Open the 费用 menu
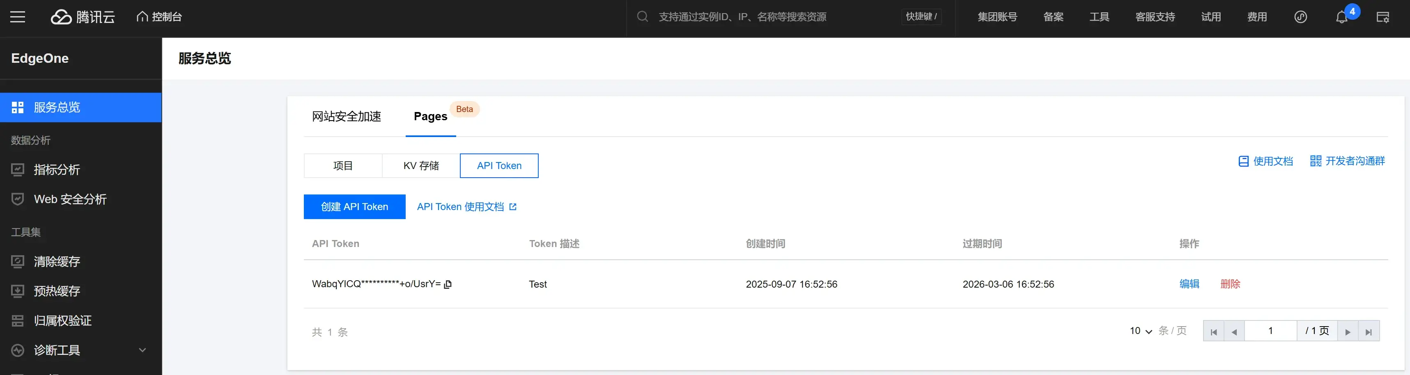 click(x=1257, y=17)
